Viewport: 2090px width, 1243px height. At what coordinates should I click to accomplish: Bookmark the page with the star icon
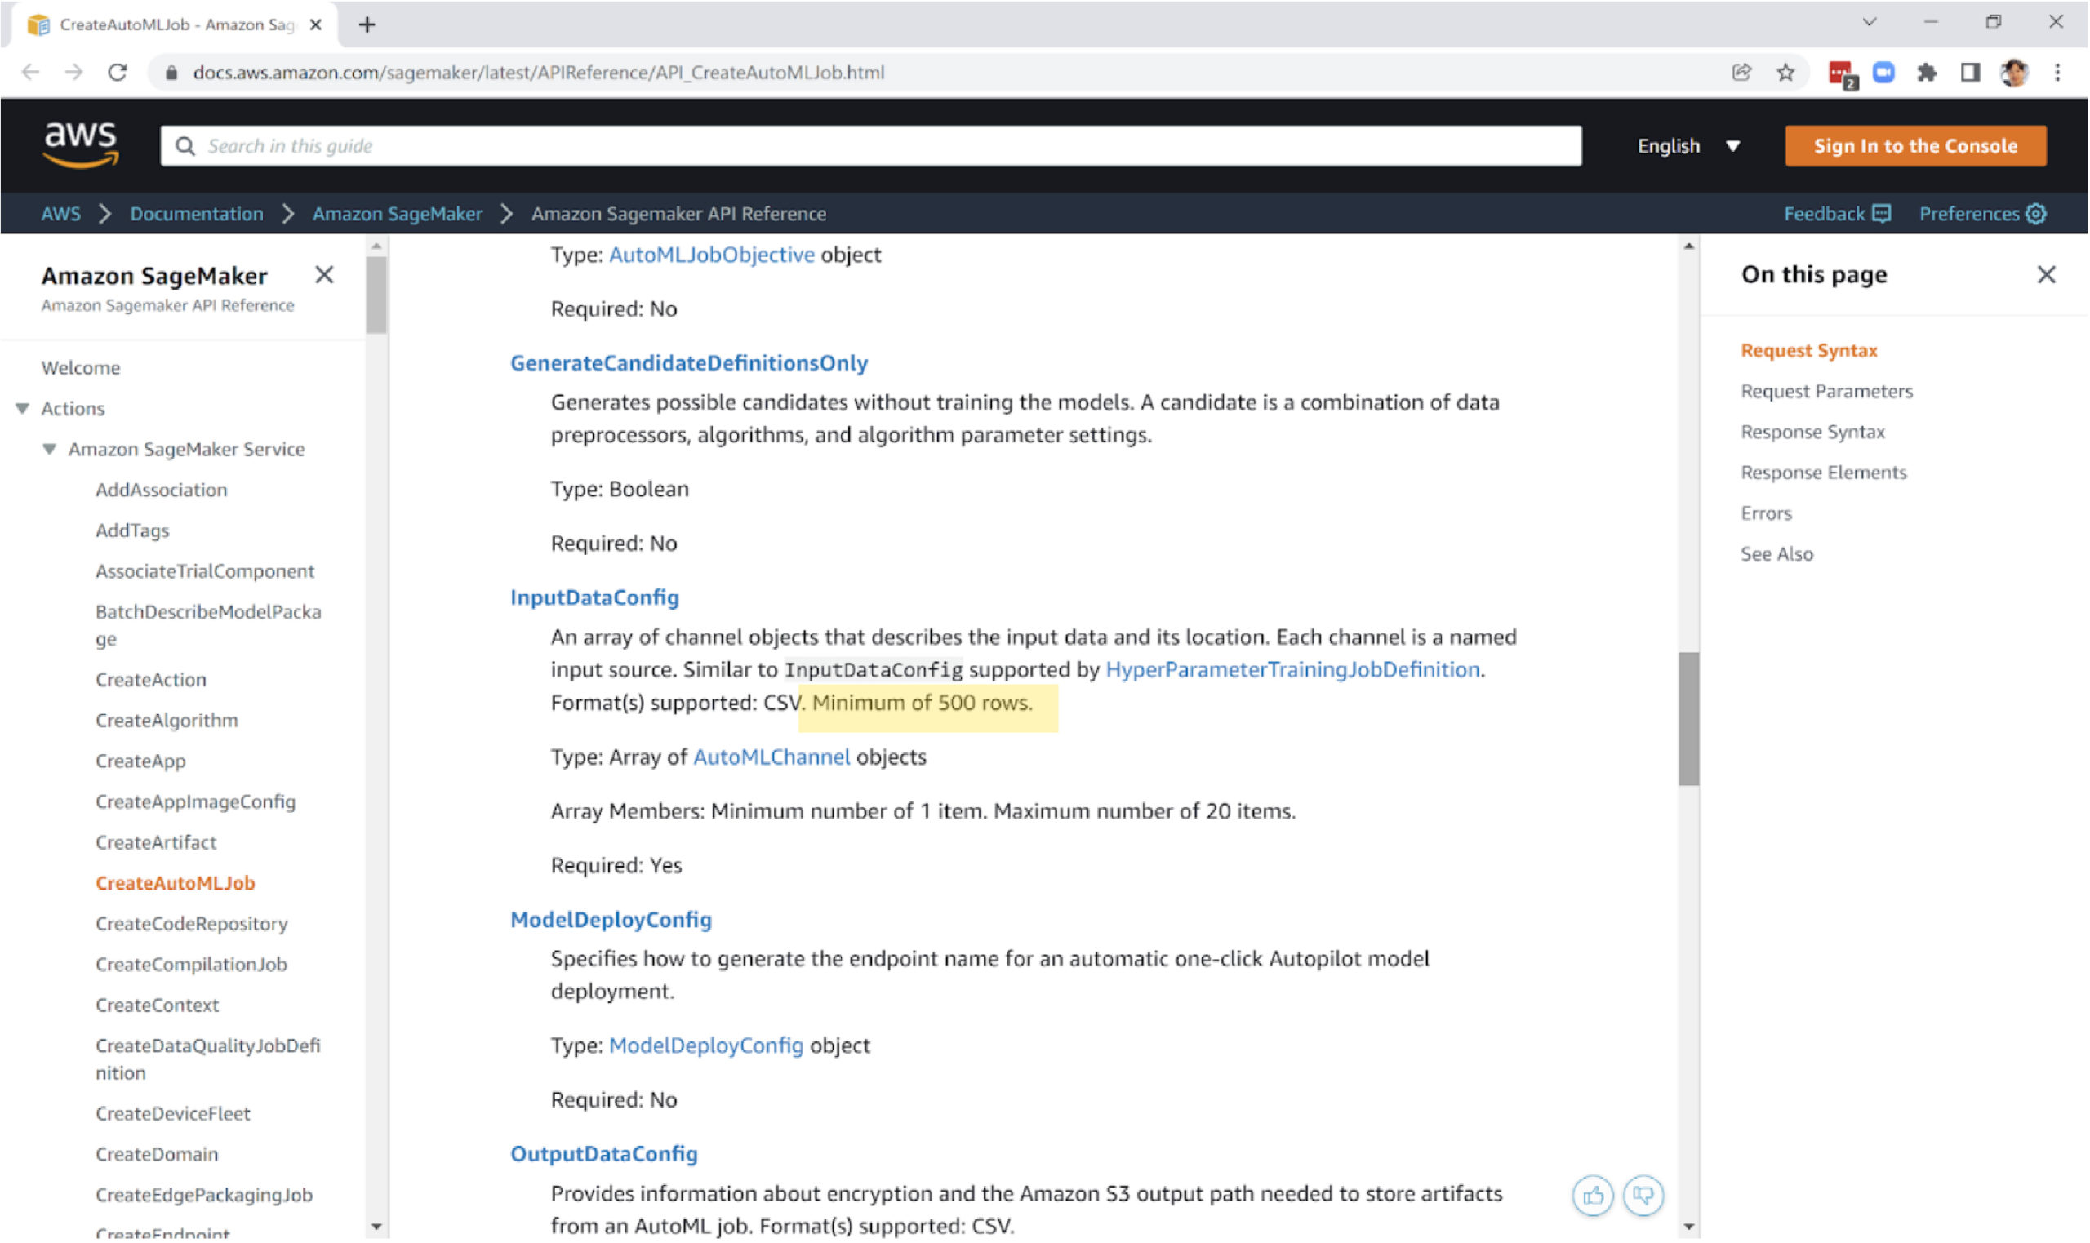pos(1786,73)
